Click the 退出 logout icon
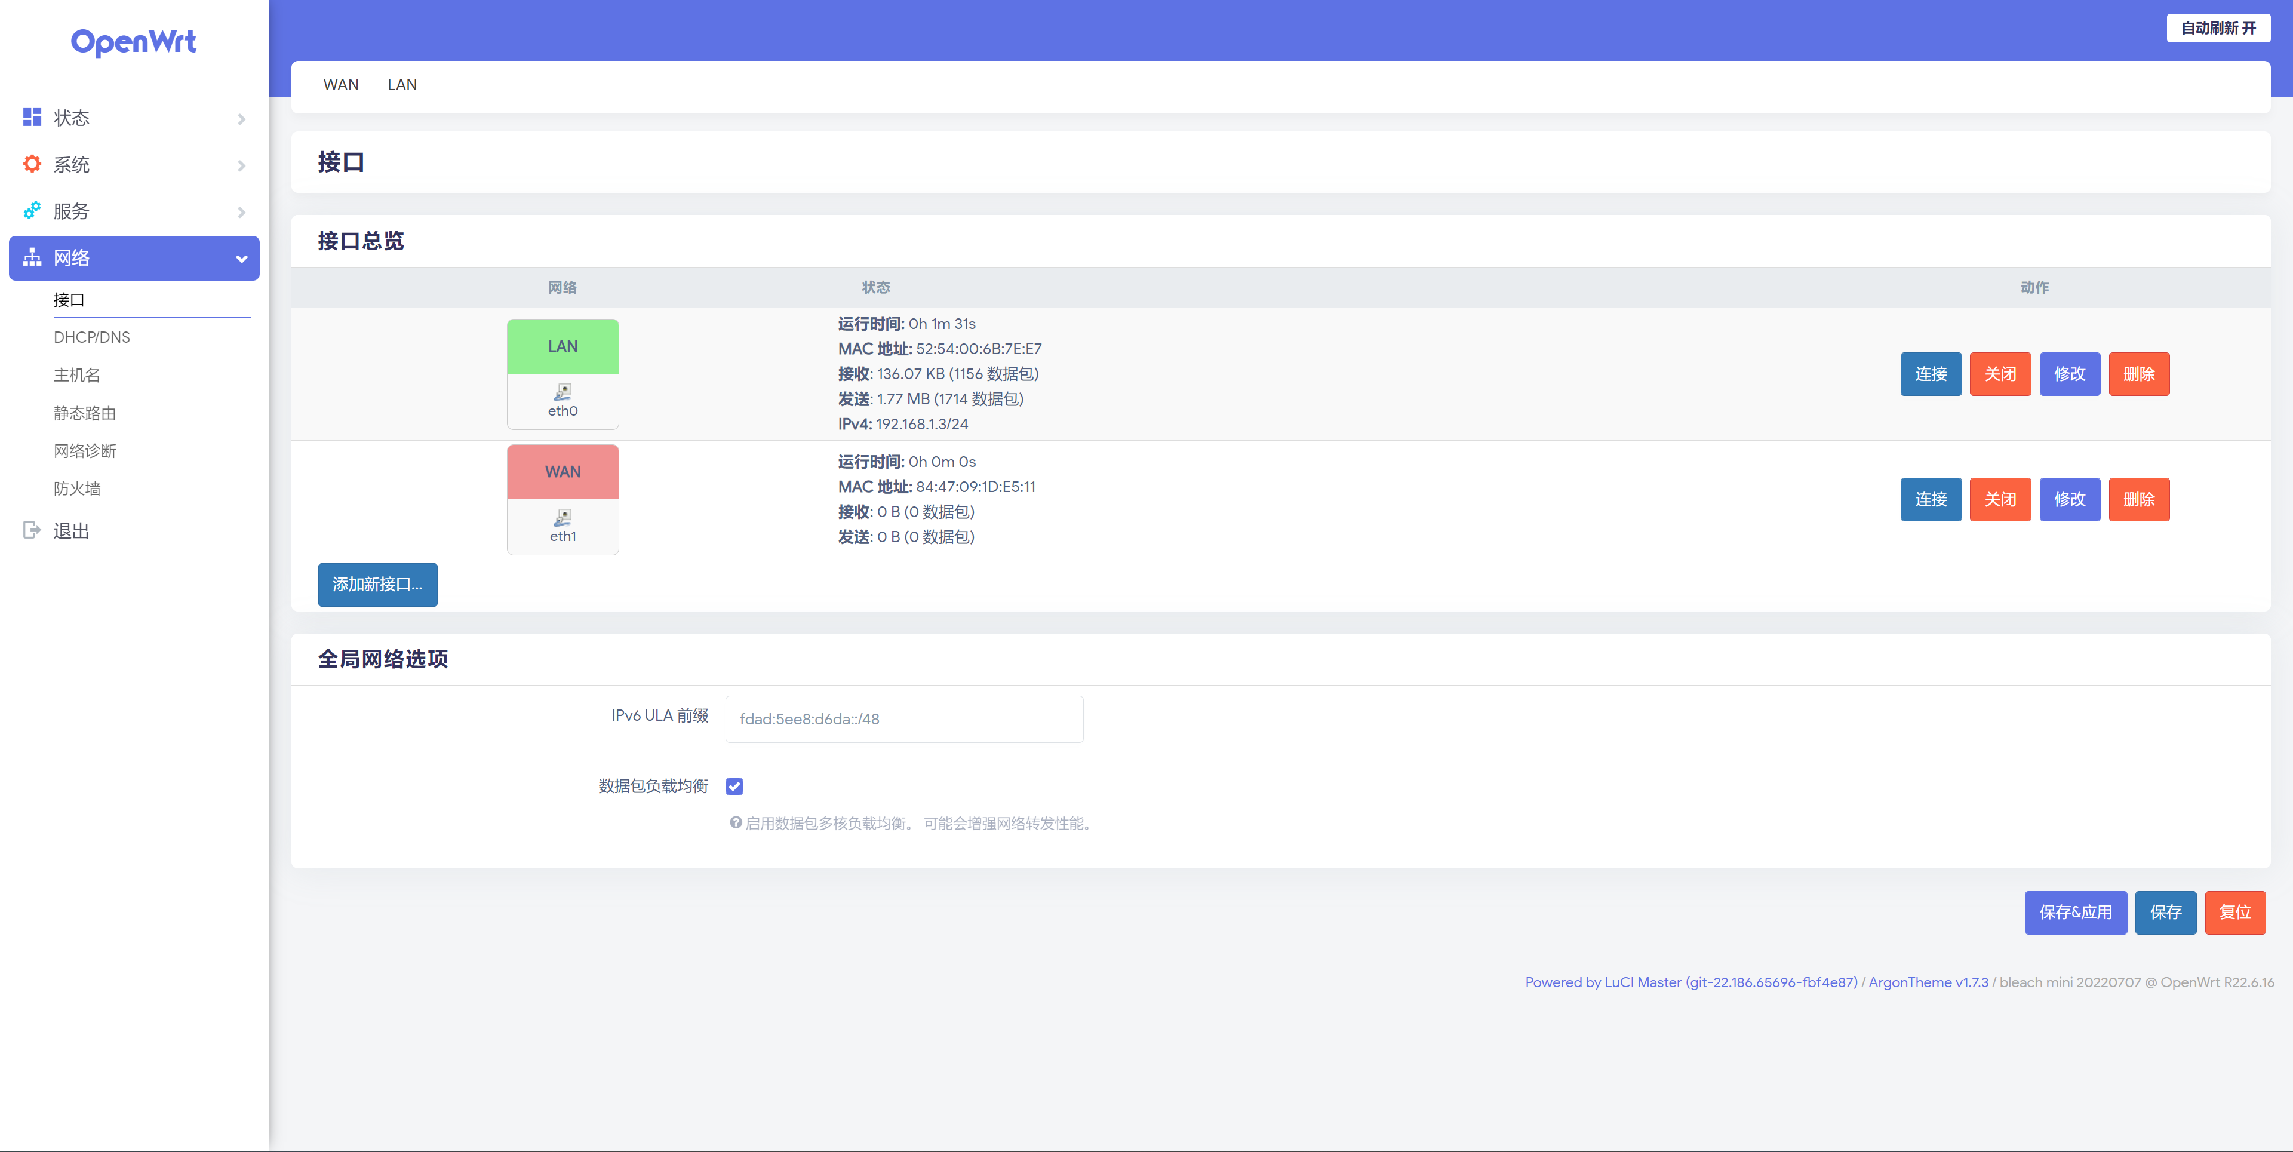Image resolution: width=2293 pixels, height=1152 pixels. [32, 530]
